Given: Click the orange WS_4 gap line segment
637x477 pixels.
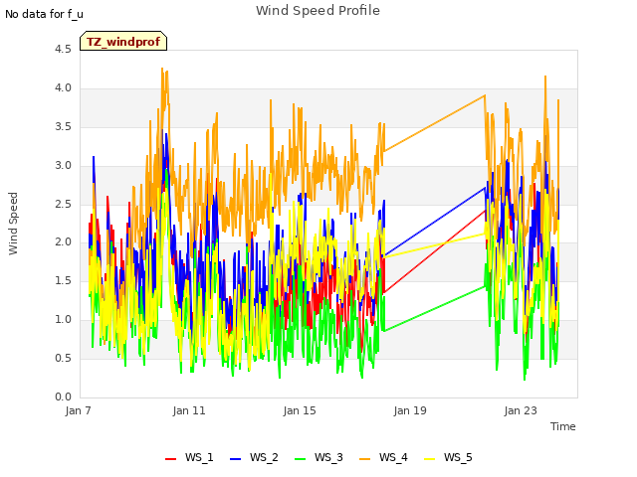Looking at the screenshot, I should [434, 123].
